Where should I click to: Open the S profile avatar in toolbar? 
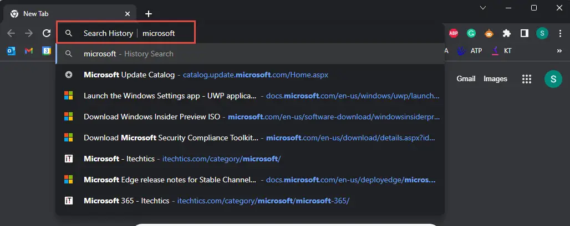coord(542,33)
